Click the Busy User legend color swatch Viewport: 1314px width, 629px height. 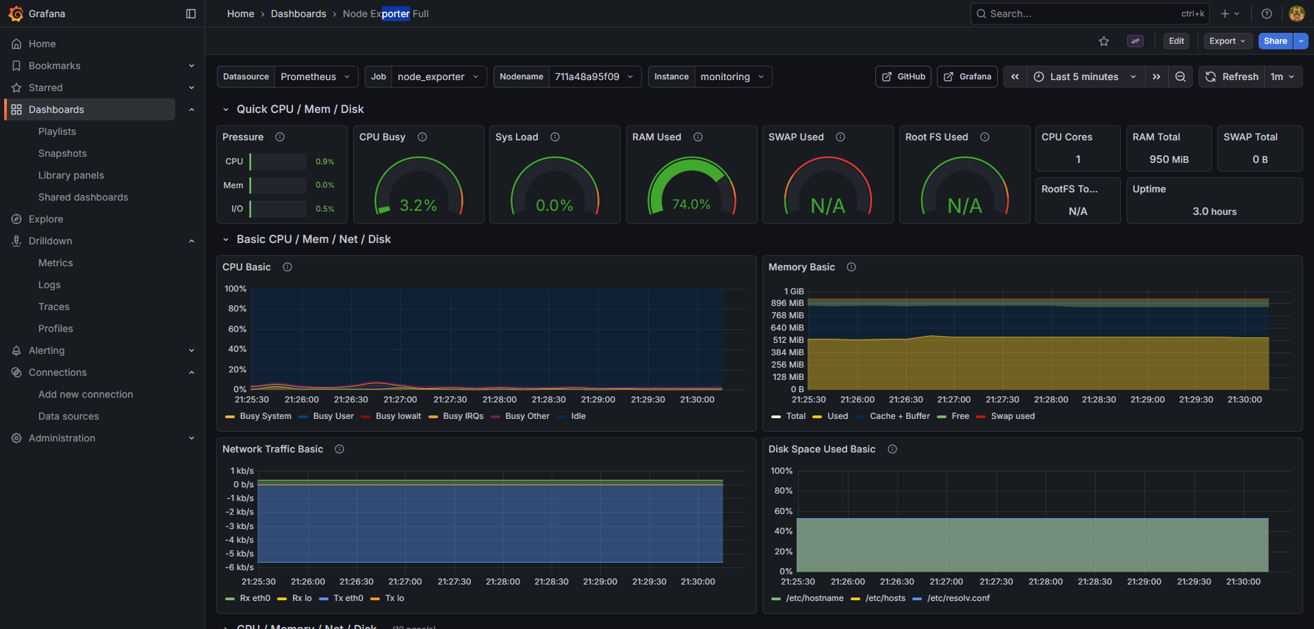[303, 416]
